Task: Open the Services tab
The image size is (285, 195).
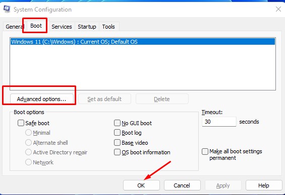Action: [62, 27]
